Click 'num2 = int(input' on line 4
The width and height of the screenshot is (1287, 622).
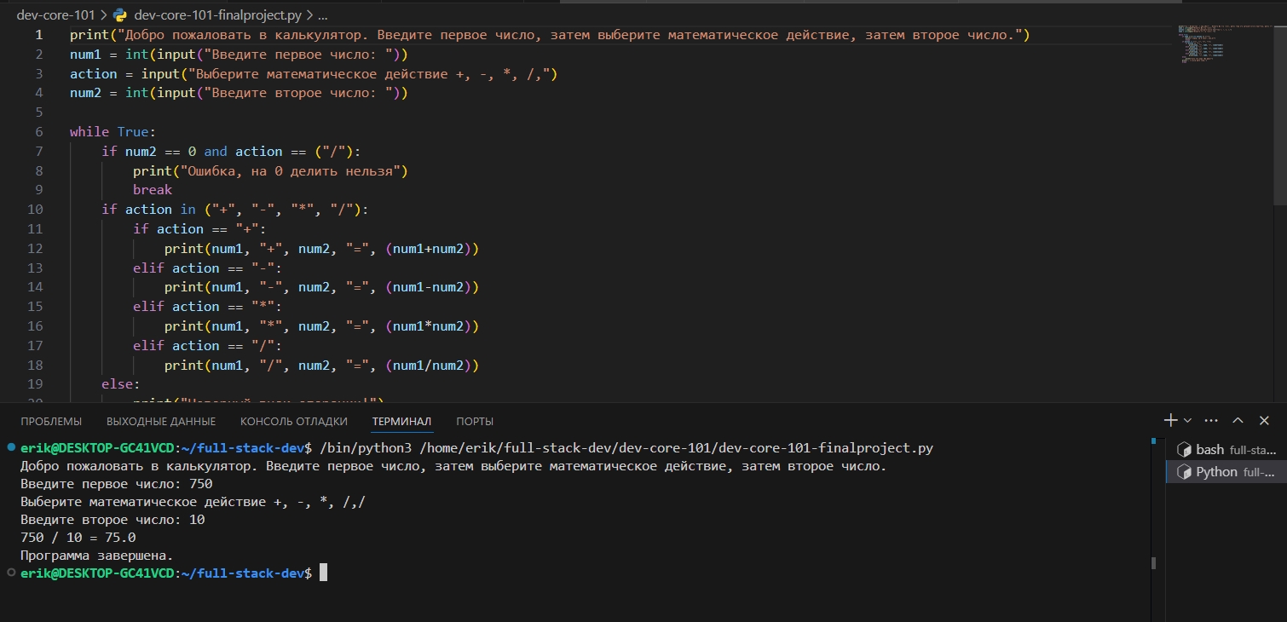(x=240, y=93)
